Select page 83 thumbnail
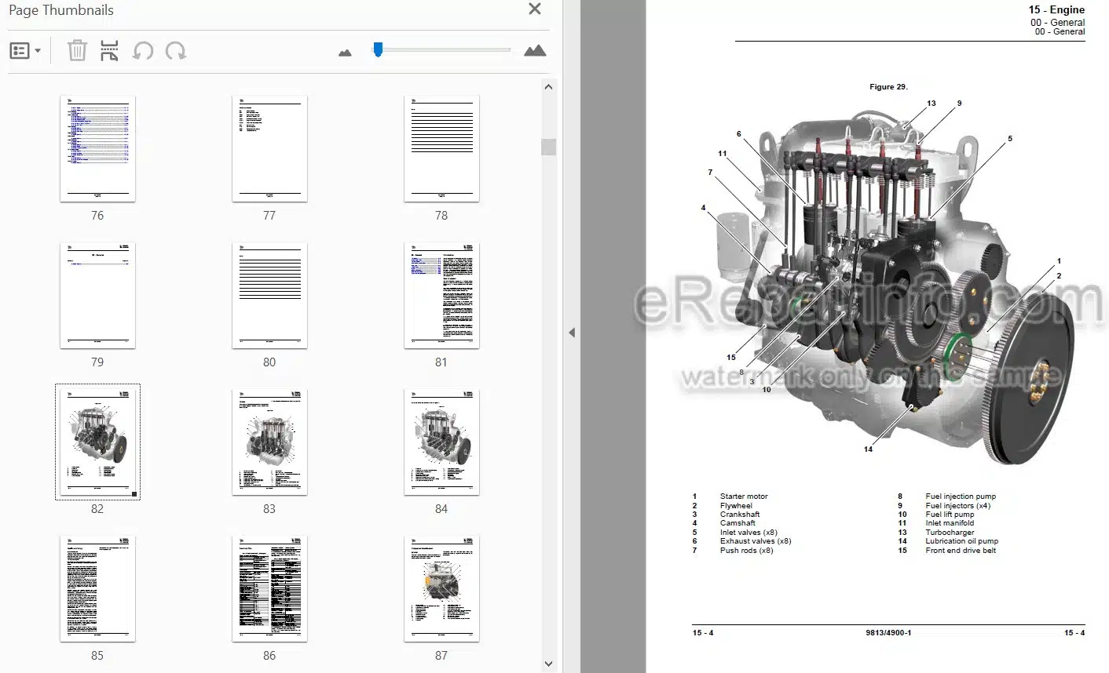The height and width of the screenshot is (673, 1109). click(x=269, y=442)
